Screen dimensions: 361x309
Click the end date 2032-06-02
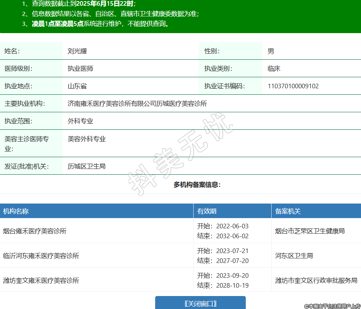click(232, 236)
